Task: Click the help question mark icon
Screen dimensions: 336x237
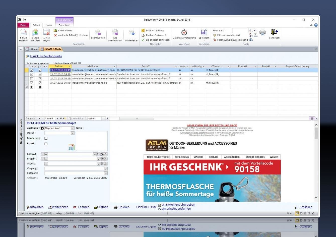Action: (x=316, y=25)
